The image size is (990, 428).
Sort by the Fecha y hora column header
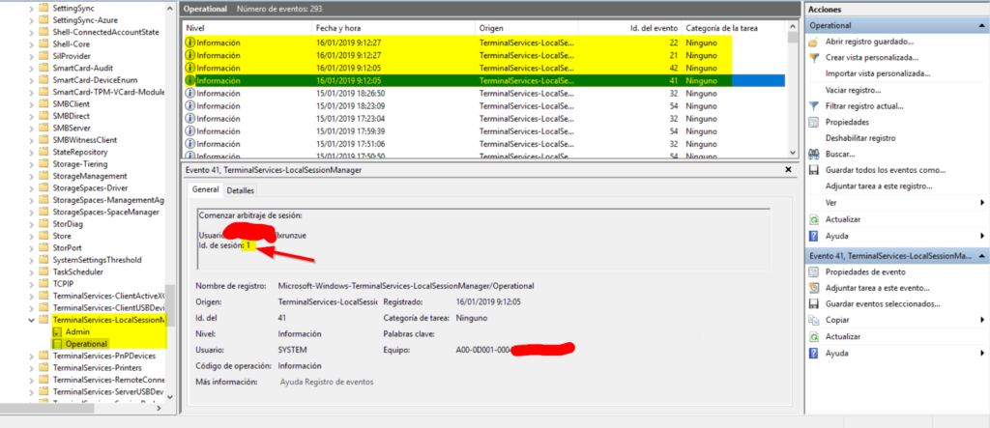point(393,28)
